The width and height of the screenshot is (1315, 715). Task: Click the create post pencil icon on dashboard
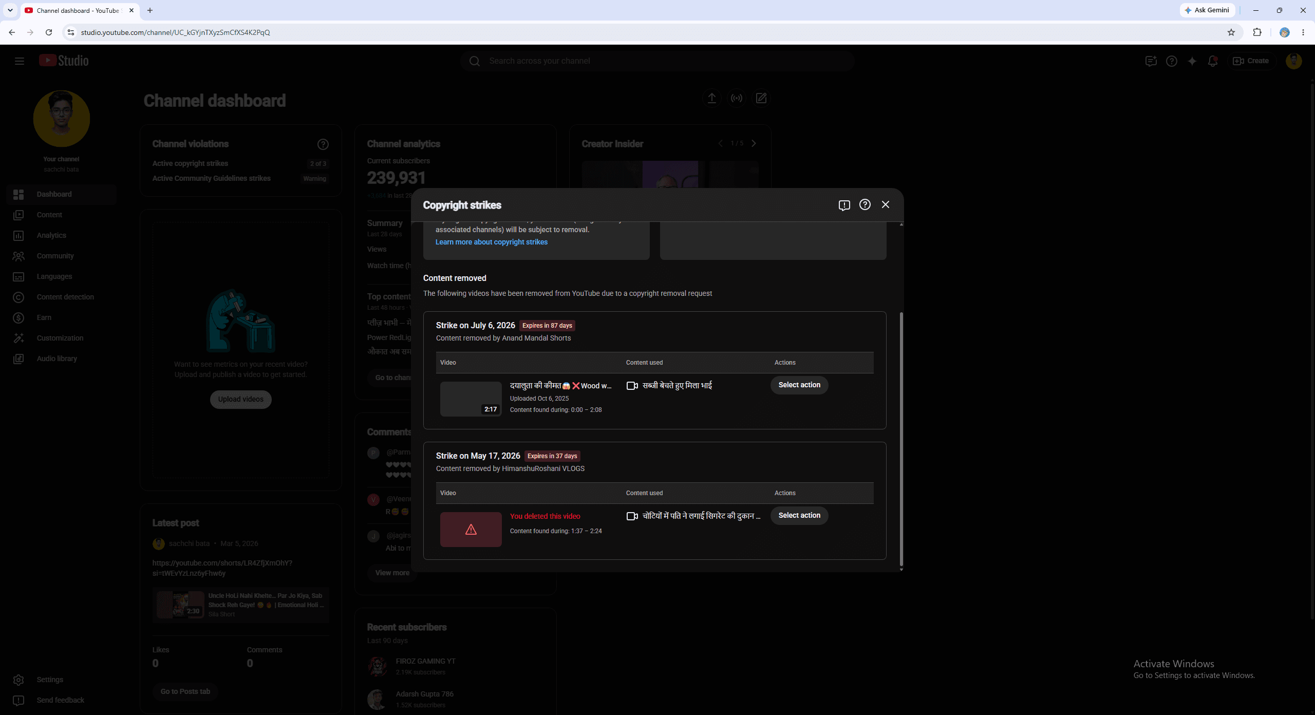761,98
